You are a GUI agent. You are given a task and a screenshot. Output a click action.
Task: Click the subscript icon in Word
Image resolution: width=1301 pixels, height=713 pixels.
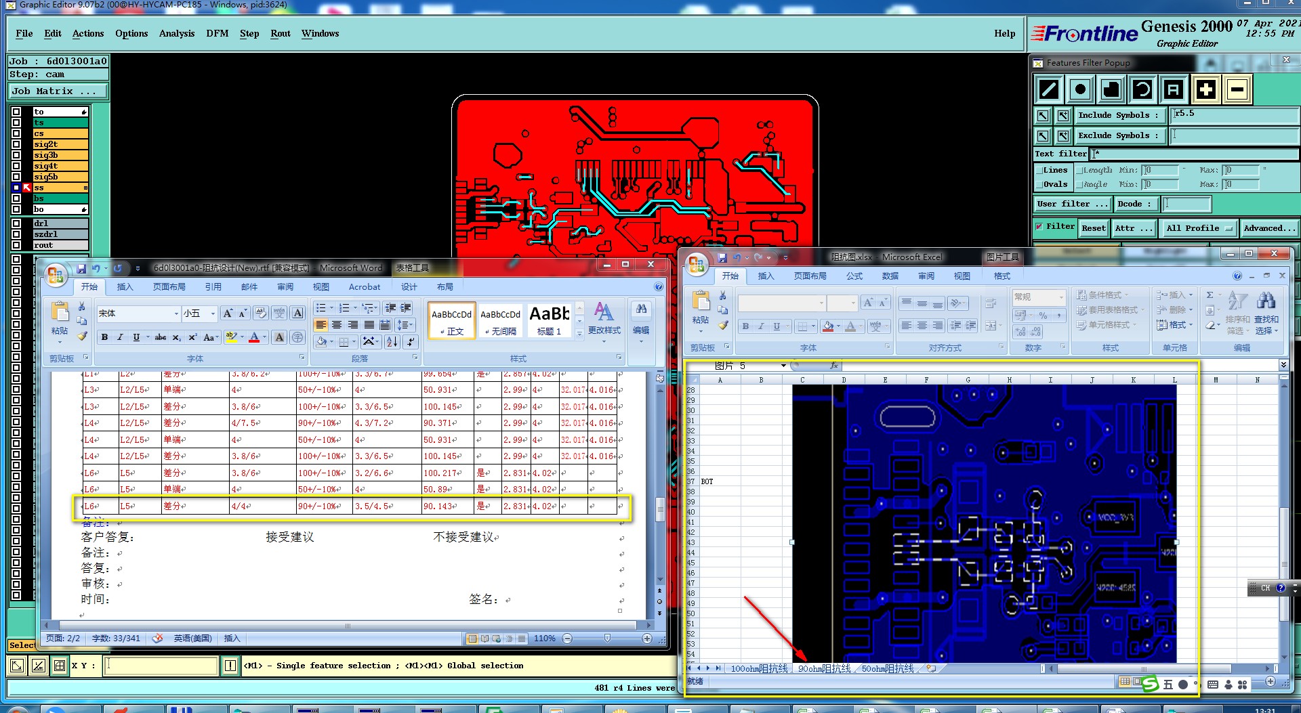coord(176,337)
